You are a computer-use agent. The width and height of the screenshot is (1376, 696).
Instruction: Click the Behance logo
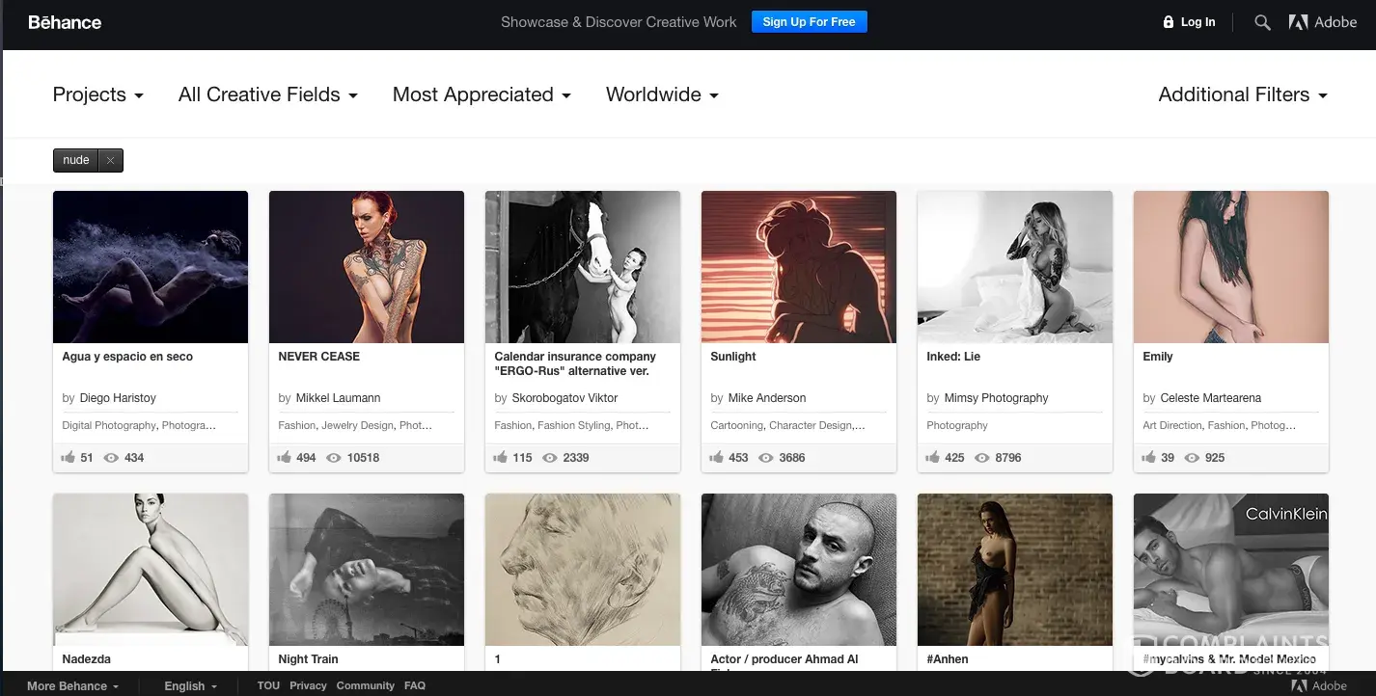65,22
